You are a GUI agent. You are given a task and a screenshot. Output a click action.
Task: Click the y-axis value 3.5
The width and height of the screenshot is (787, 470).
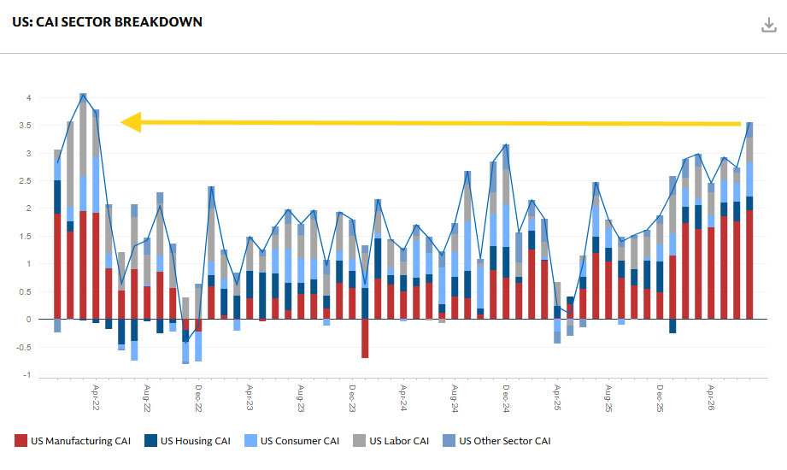(25, 126)
